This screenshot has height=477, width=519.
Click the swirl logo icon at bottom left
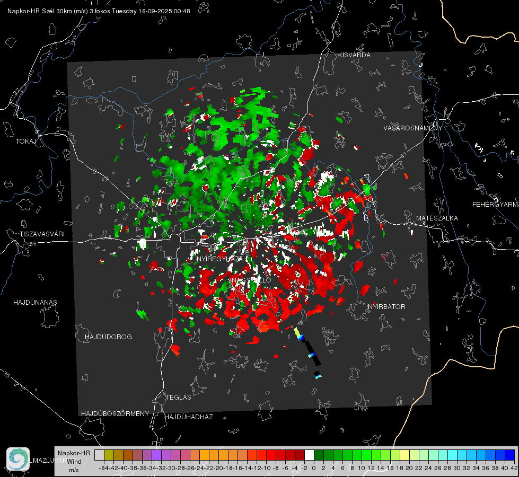pos(18,459)
